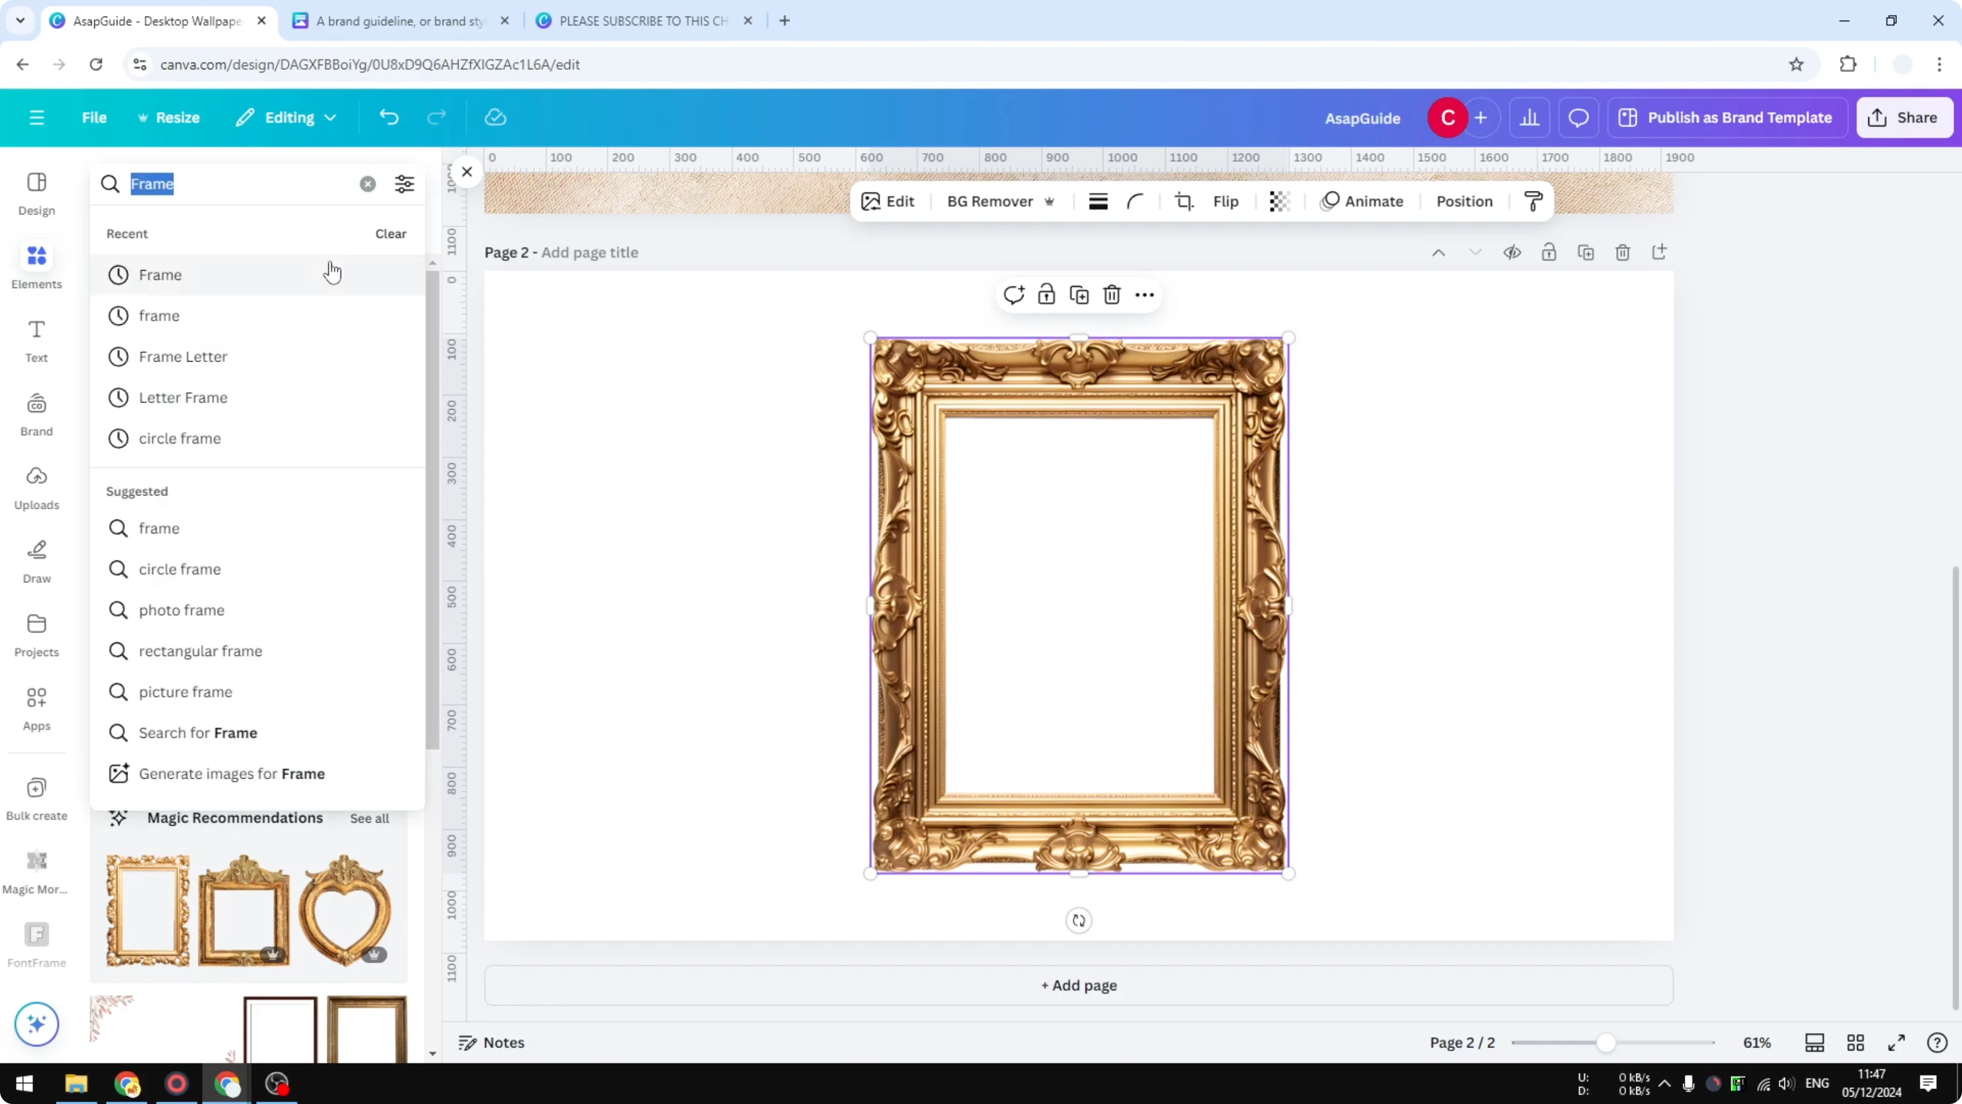Open the File menu

[x=94, y=117]
